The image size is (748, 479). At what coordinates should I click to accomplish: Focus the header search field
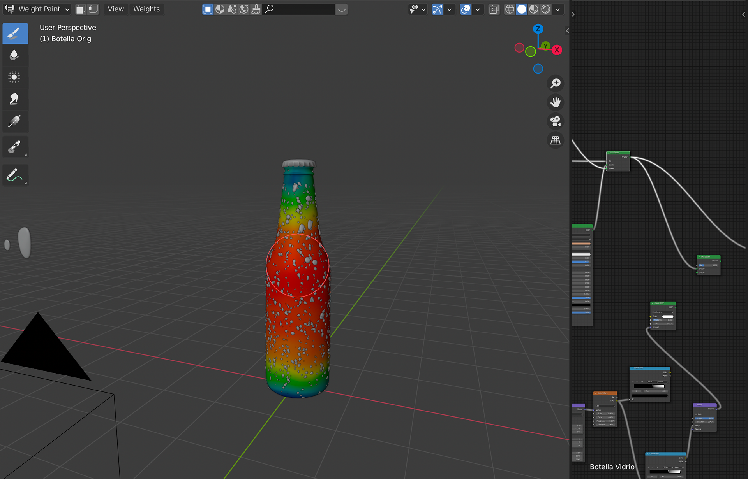[x=299, y=9]
